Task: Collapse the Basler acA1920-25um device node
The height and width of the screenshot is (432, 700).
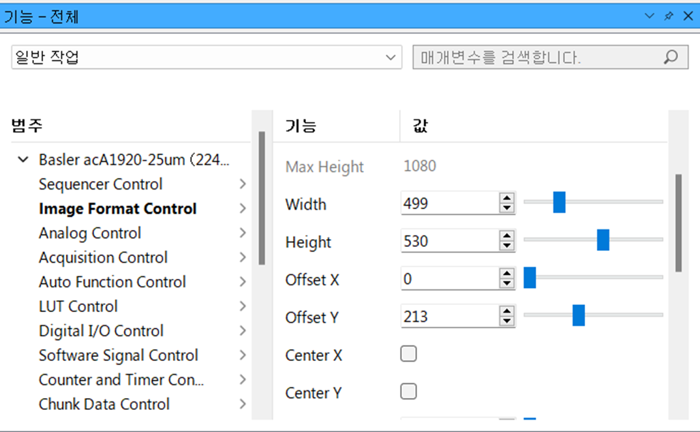Action: (23, 160)
